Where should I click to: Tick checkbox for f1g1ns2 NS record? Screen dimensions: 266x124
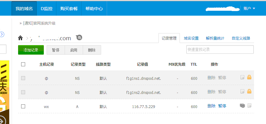click(x=23, y=92)
